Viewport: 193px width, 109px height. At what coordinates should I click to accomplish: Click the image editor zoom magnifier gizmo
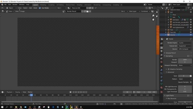[153, 16]
